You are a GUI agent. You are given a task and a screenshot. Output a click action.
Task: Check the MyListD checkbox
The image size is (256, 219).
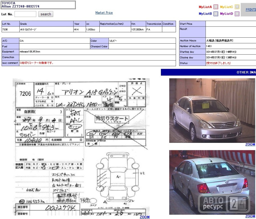click(x=237, y=14)
